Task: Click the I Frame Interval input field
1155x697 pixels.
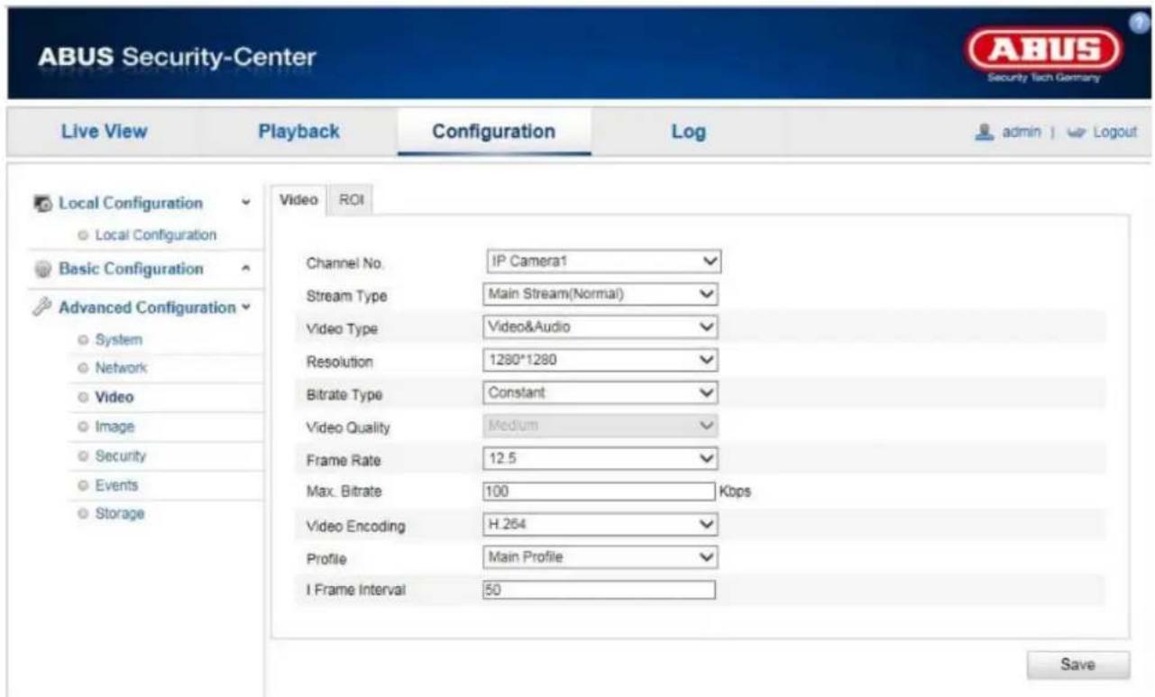Action: [x=599, y=590]
